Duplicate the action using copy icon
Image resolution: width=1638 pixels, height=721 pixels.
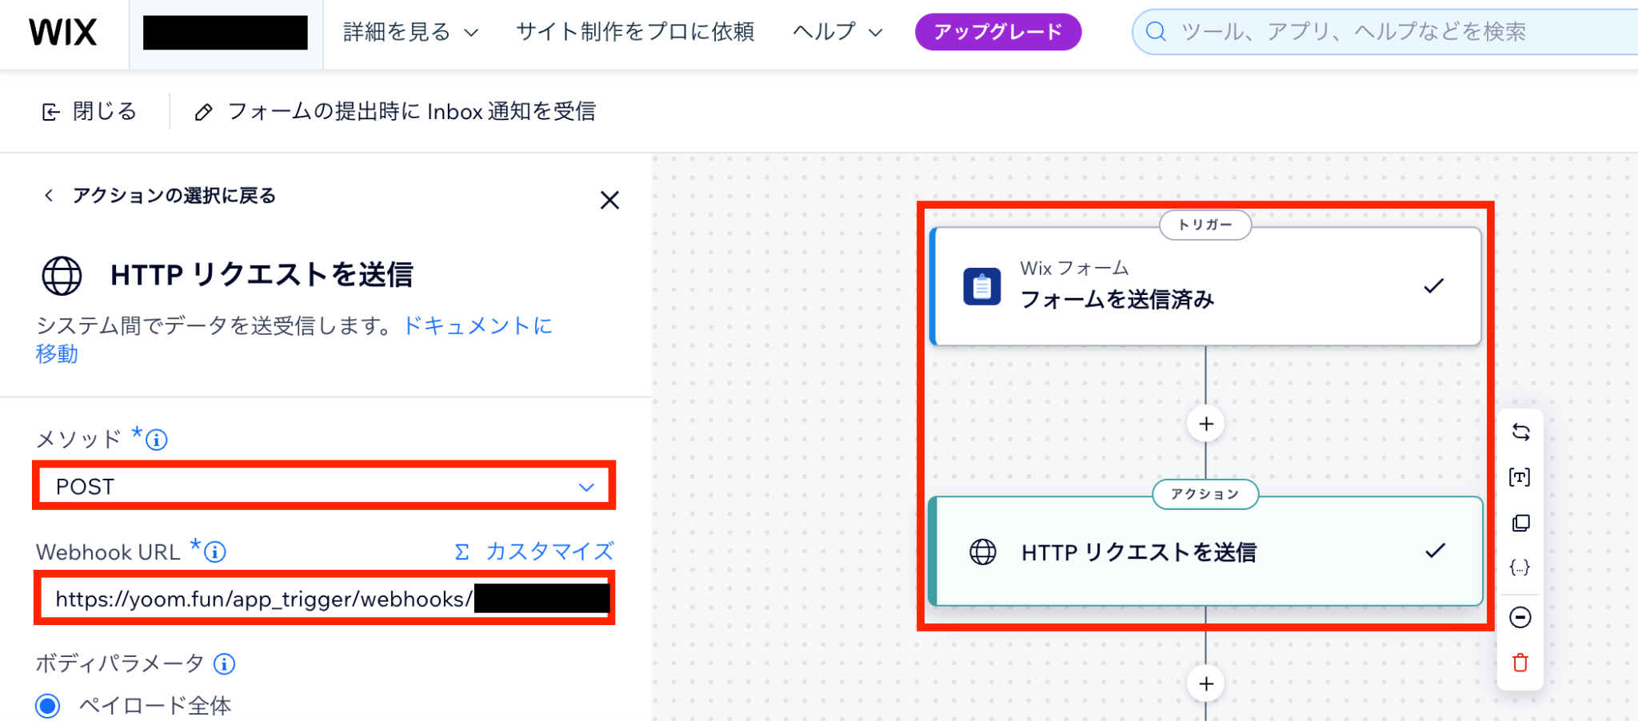pos(1520,523)
